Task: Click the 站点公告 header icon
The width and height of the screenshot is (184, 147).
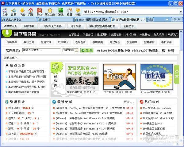Action: (x=7, y=65)
